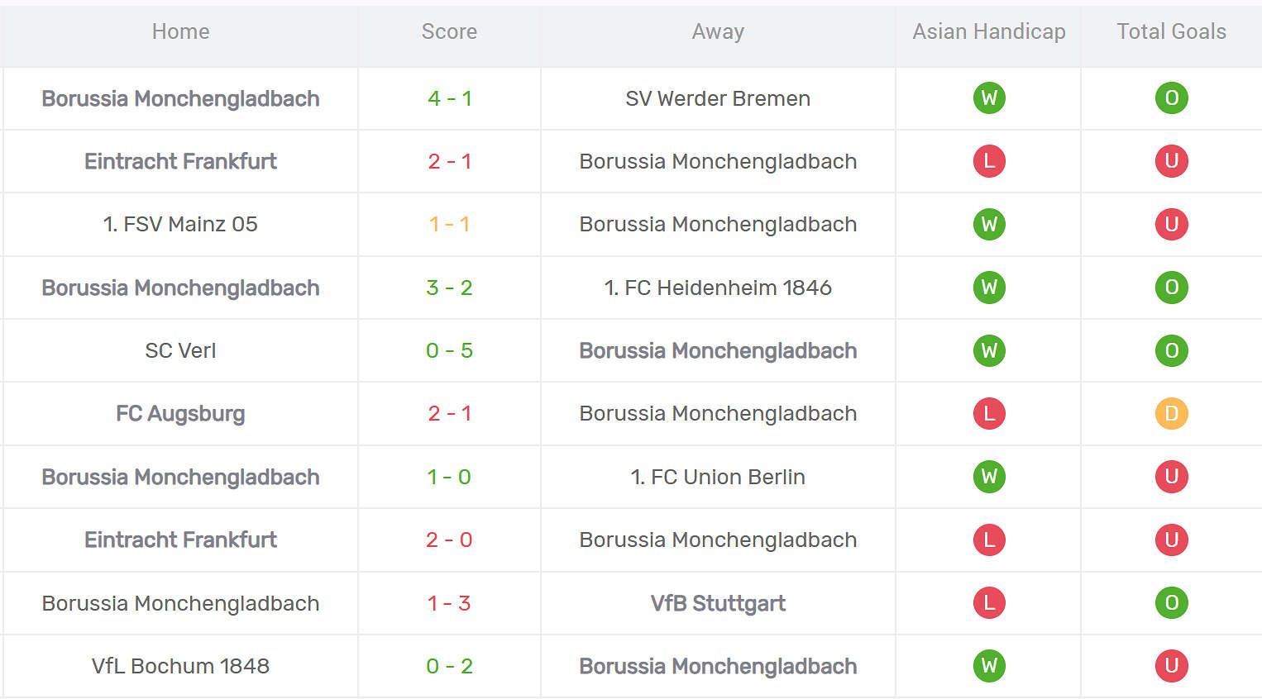
Task: Open VfL Bochum 1848 team link
Action: (x=180, y=666)
